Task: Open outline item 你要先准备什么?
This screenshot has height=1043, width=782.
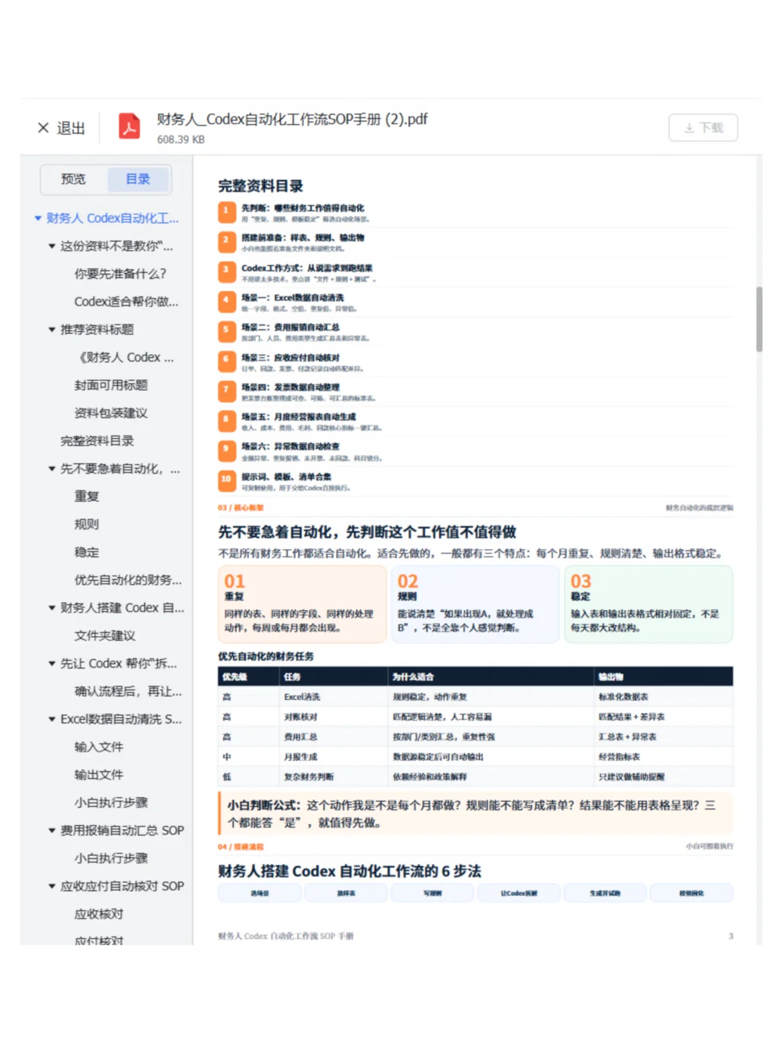Action: 120,274
